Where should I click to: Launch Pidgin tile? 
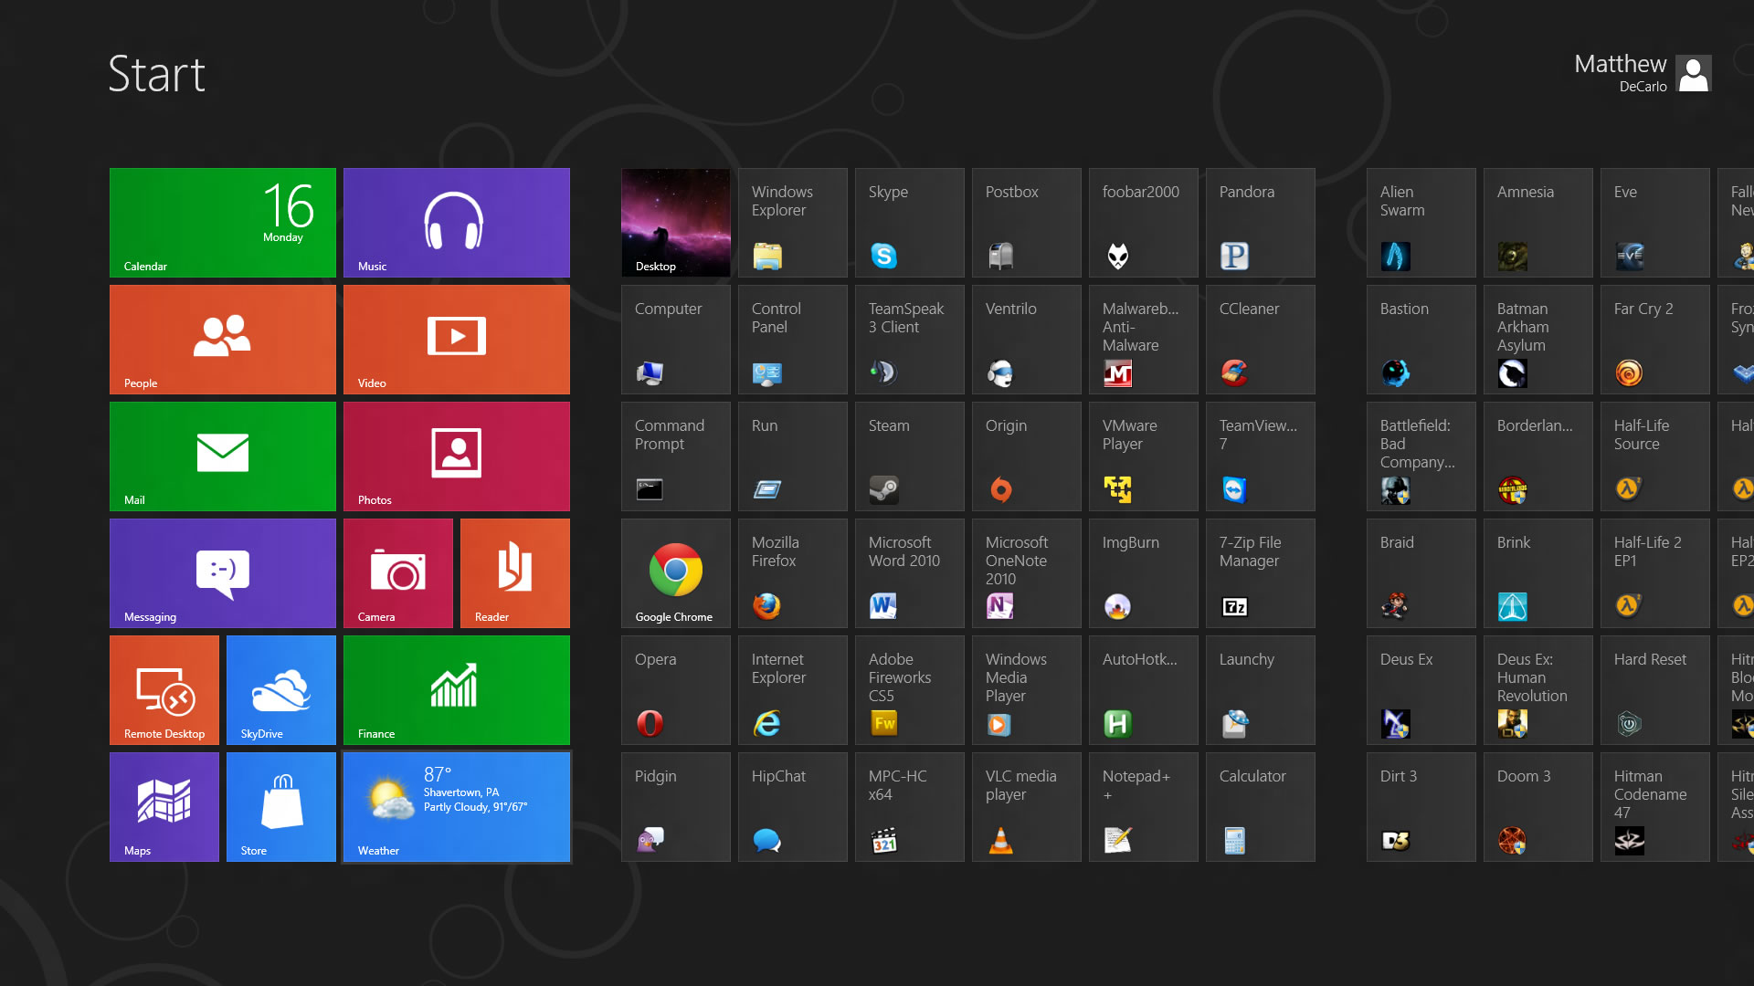coord(676,807)
